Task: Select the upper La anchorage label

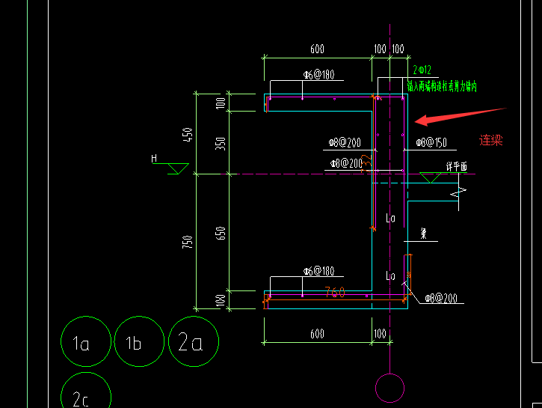Action: coord(390,218)
